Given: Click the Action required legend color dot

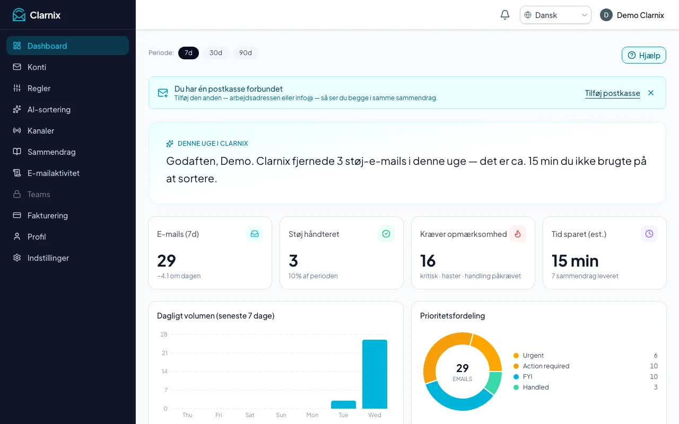Looking at the screenshot, I should (516, 366).
